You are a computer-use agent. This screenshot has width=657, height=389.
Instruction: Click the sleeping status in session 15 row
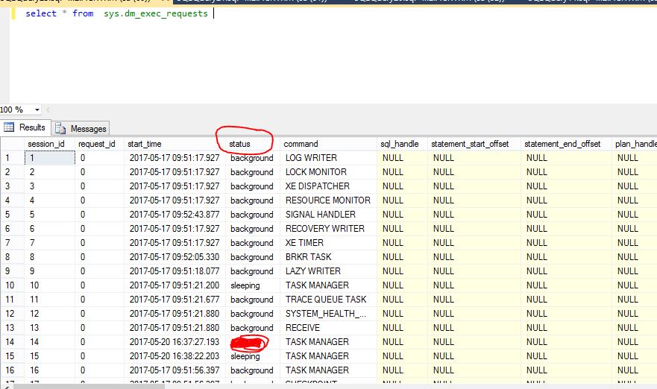(253, 356)
